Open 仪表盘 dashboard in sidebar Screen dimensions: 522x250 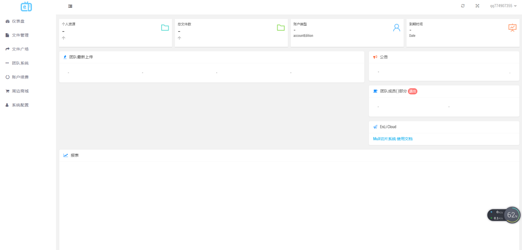click(x=18, y=21)
